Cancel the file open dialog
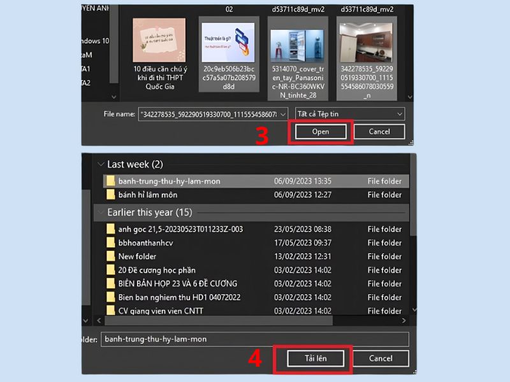 379,132
